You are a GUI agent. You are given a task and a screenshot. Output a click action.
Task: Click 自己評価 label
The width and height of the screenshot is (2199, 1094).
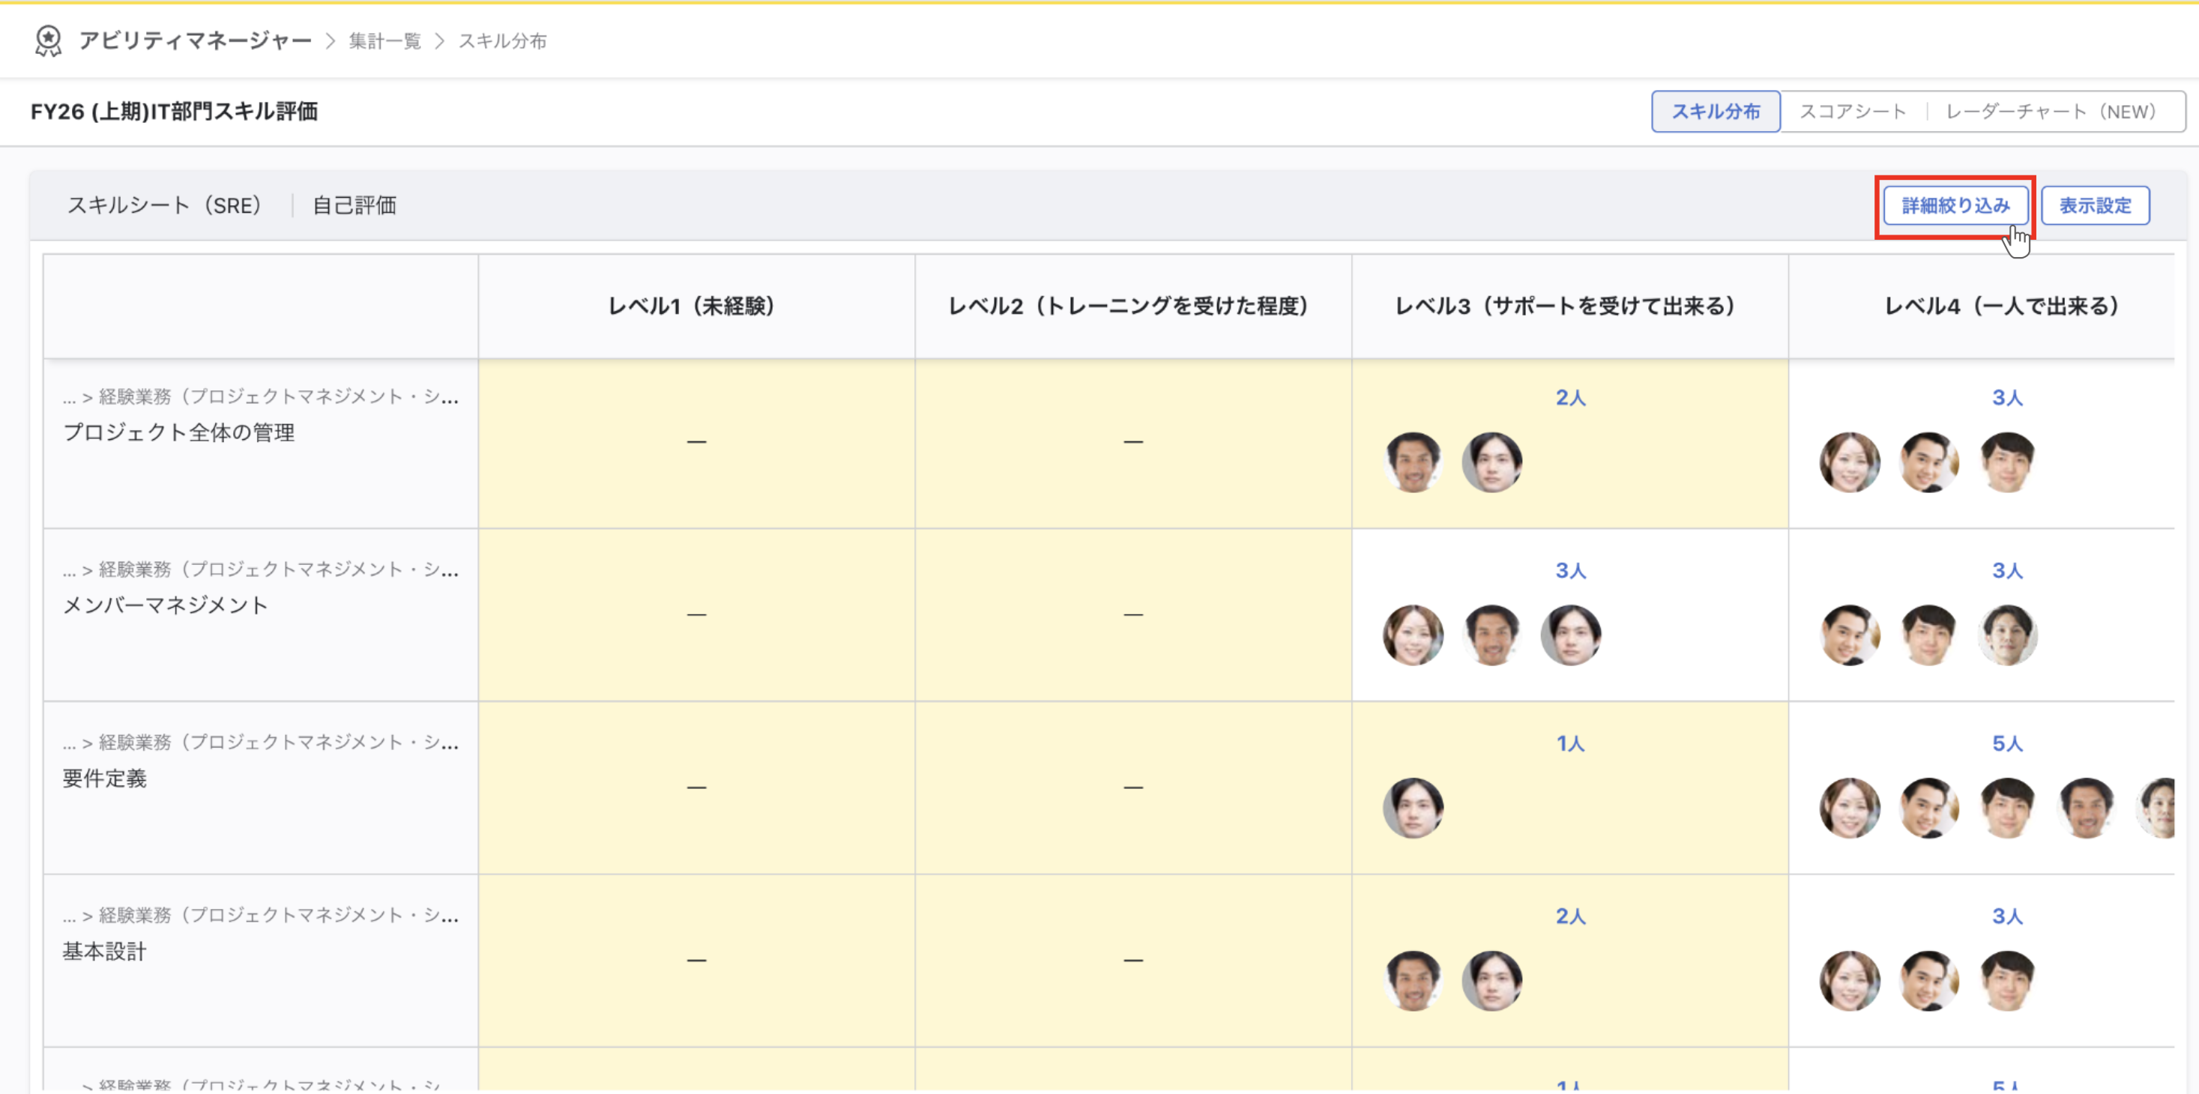click(355, 205)
